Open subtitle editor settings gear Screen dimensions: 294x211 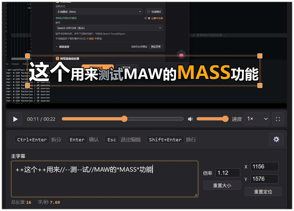pyautogui.click(x=276, y=139)
